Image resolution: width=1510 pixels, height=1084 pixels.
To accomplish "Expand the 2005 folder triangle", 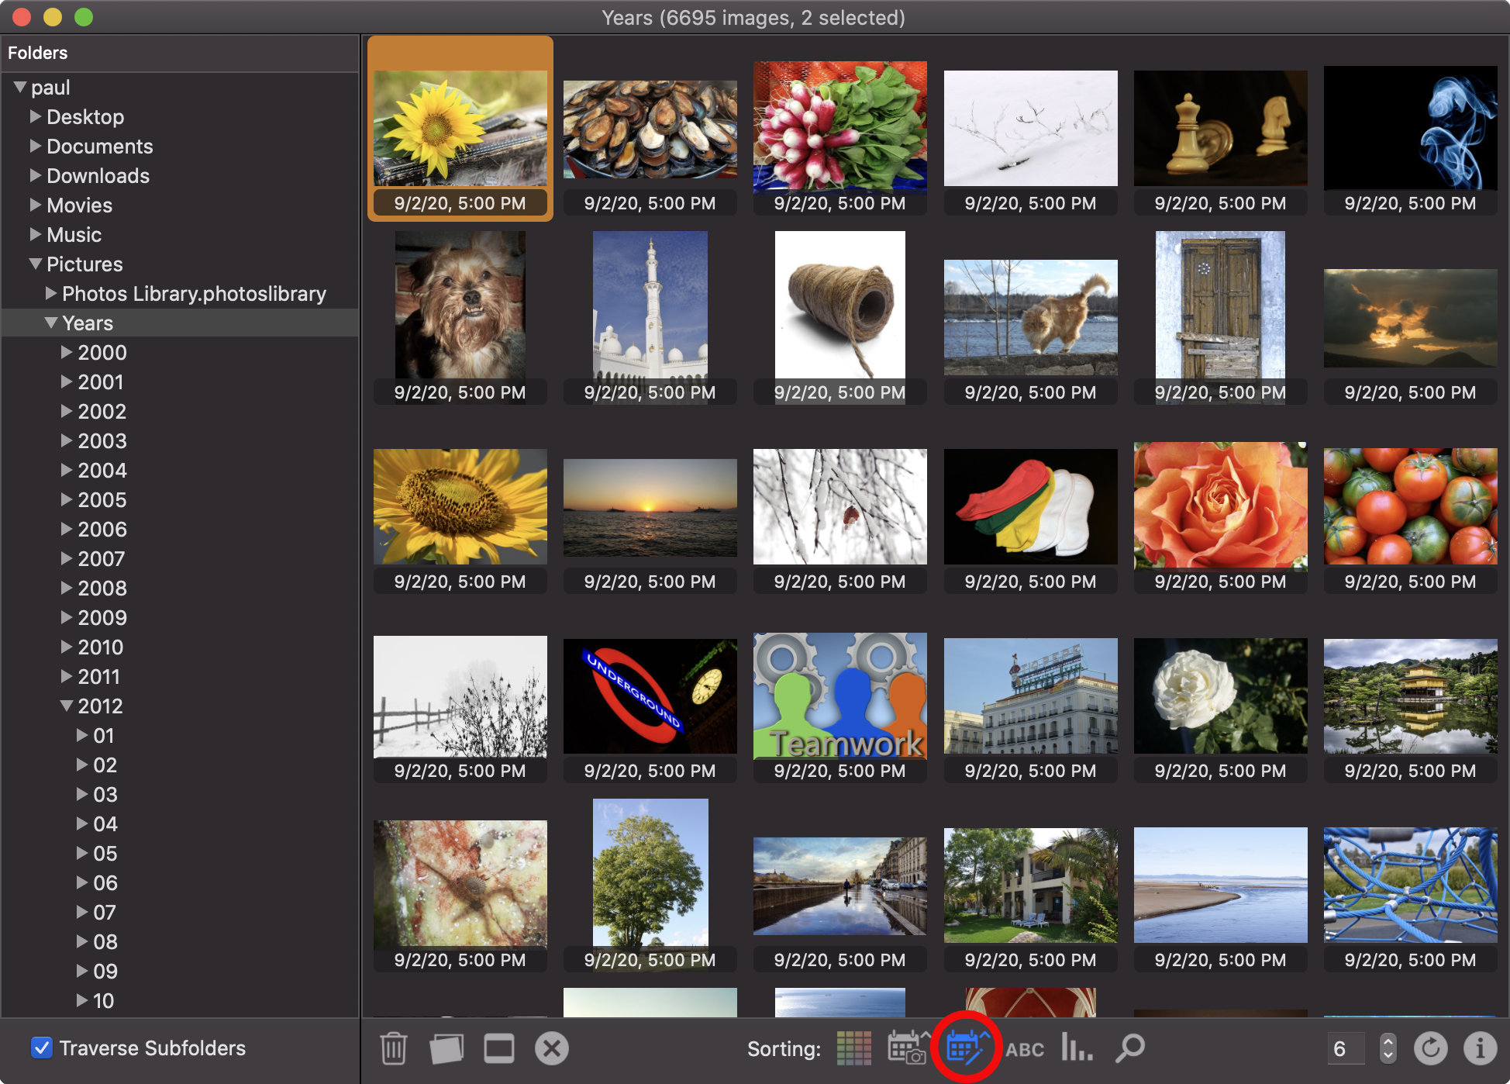I will 67,499.
